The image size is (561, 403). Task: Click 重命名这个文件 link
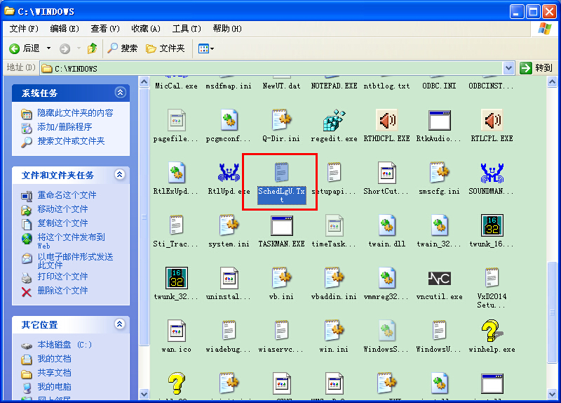coord(67,195)
